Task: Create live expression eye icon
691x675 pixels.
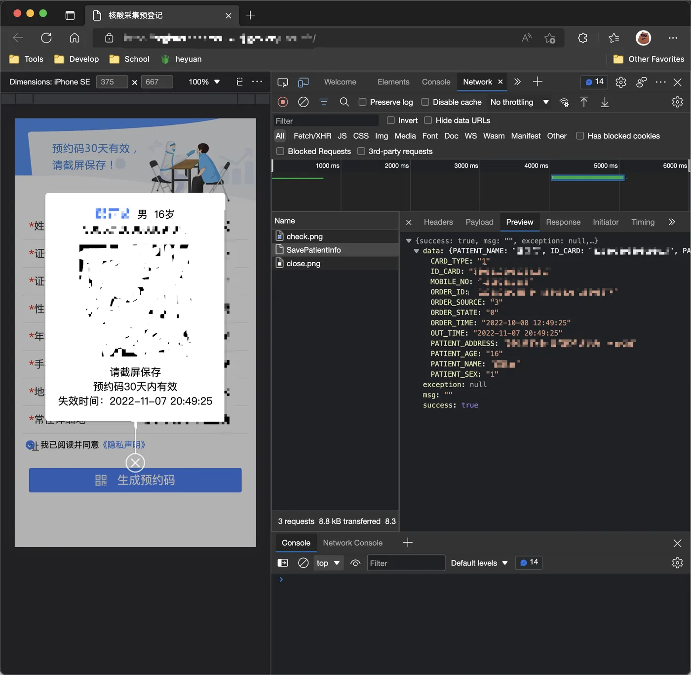Action: [355, 563]
